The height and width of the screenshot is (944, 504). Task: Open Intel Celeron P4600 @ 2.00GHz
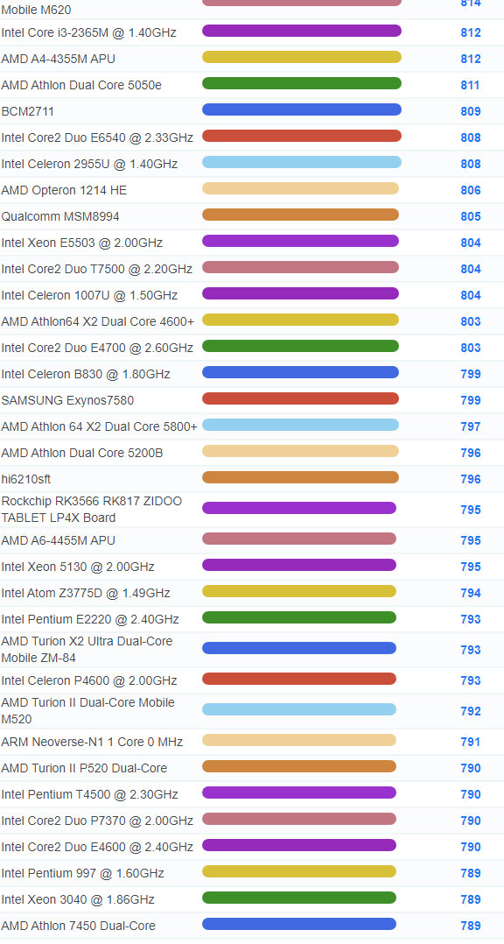pyautogui.click(x=89, y=681)
